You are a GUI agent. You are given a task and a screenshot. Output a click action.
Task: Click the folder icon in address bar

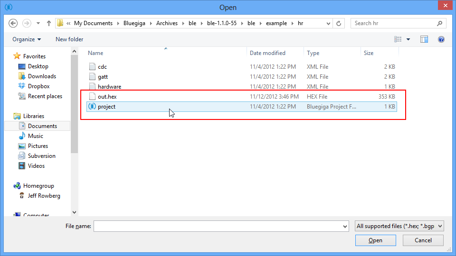(x=60, y=23)
